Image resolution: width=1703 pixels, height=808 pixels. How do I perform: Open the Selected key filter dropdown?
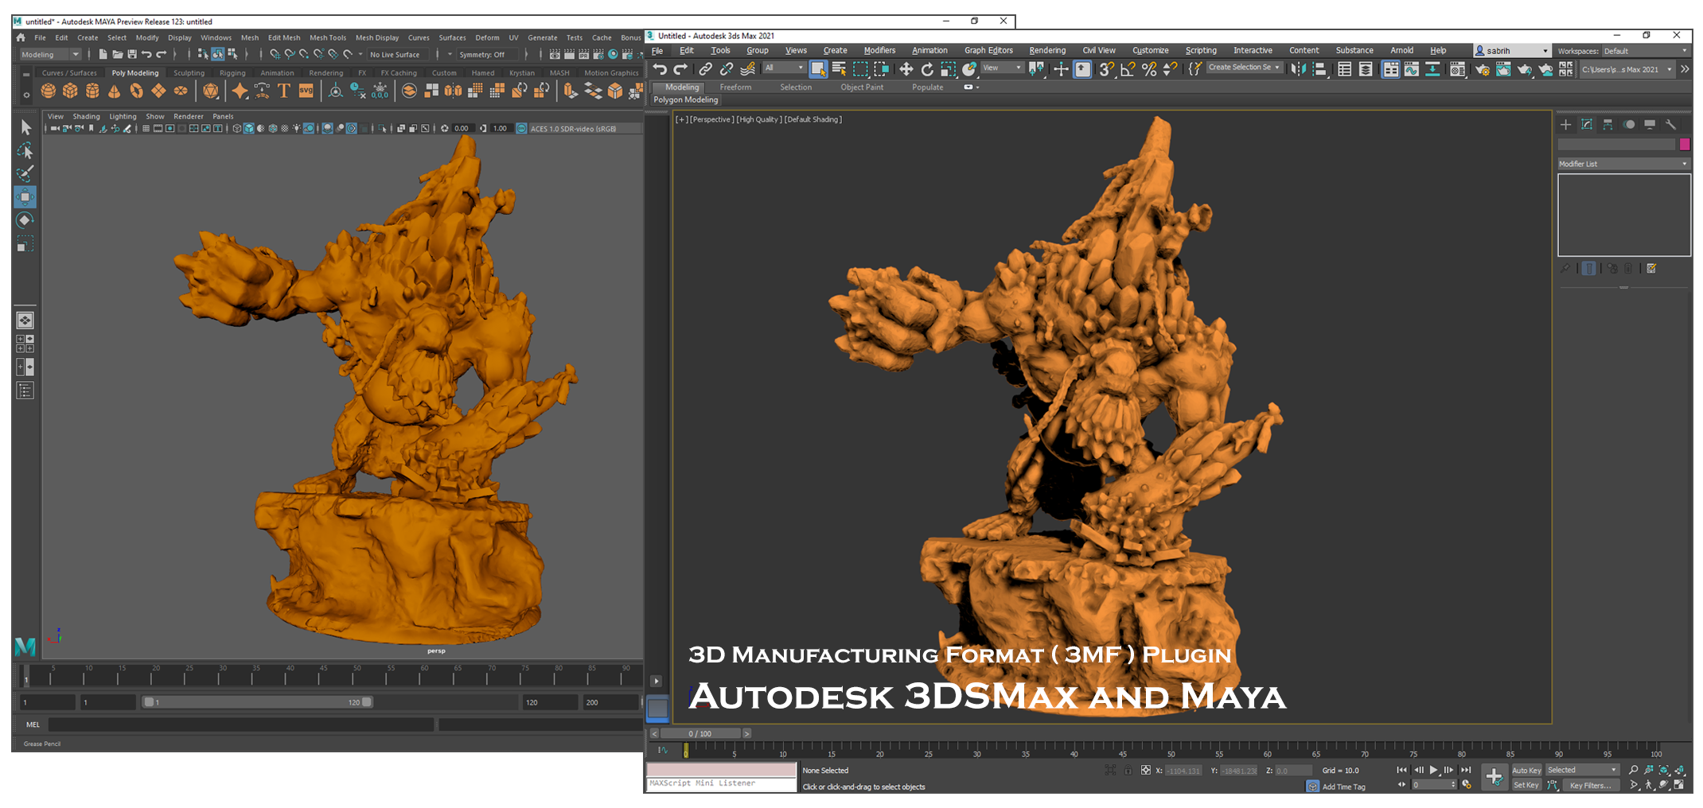[x=1582, y=770]
